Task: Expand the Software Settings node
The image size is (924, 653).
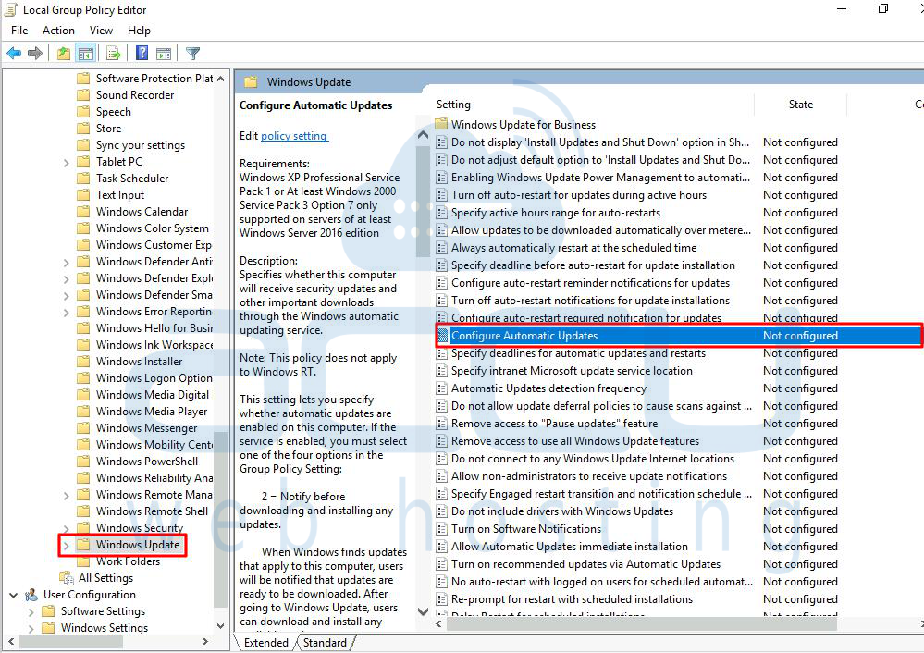Action: coord(31,611)
